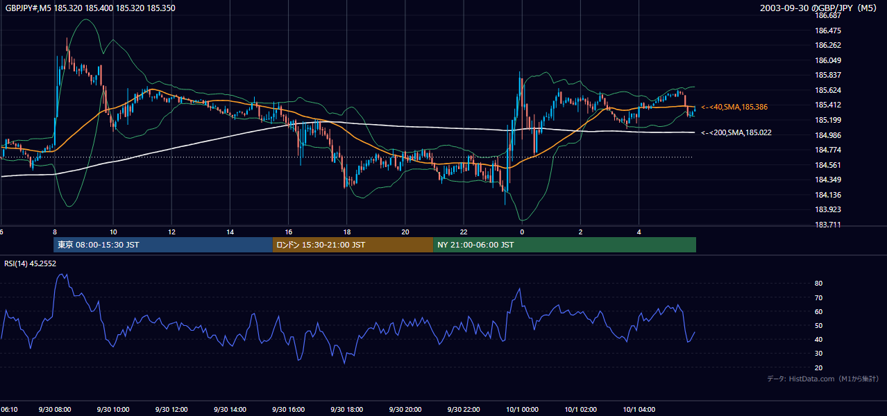Click RSI axis level 70
Image resolution: width=887 pixels, height=416 pixels.
click(x=819, y=297)
